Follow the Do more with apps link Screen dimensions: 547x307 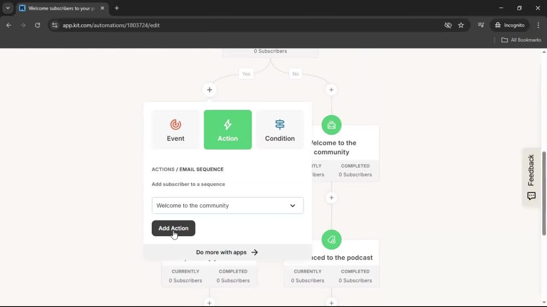pyautogui.click(x=227, y=252)
